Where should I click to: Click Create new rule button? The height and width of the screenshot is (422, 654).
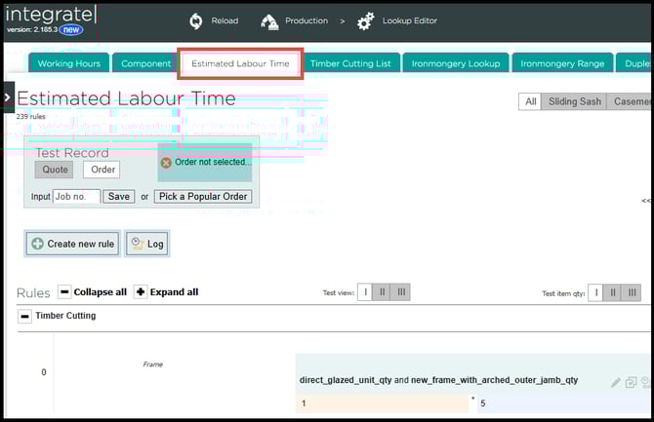point(72,244)
